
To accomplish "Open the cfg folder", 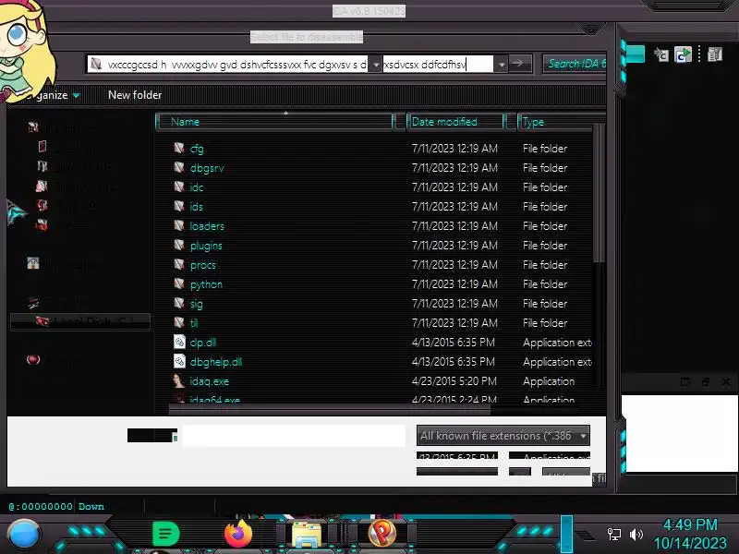I will tap(197, 149).
